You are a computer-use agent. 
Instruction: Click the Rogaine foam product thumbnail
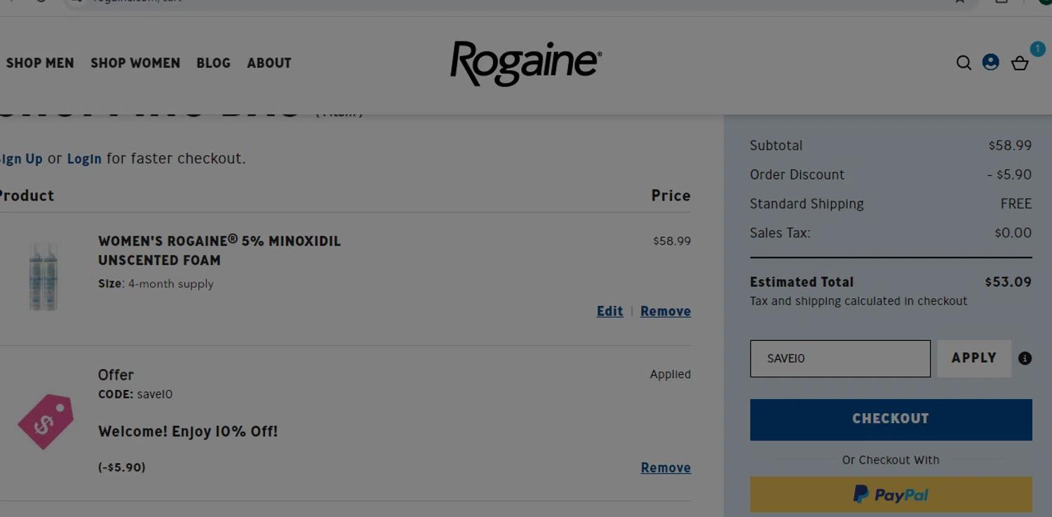point(43,276)
